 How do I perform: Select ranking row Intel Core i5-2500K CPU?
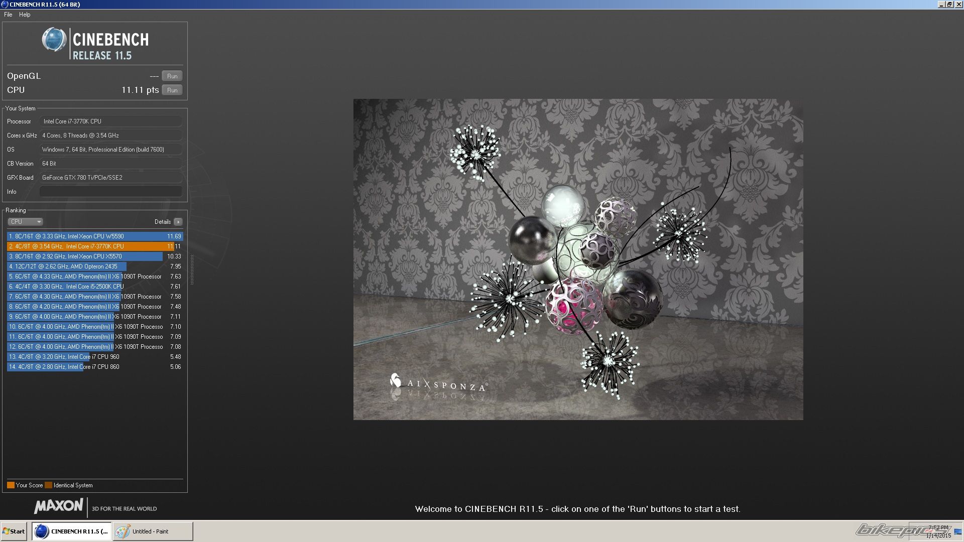[95, 287]
